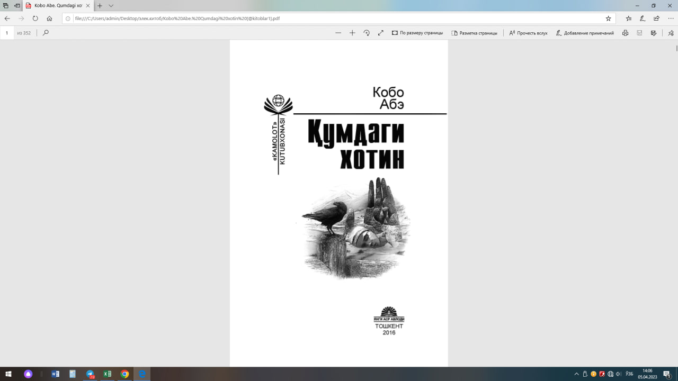Open Разметка страницы page layout options
Viewport: 678px width, 381px height.
pyautogui.click(x=474, y=33)
